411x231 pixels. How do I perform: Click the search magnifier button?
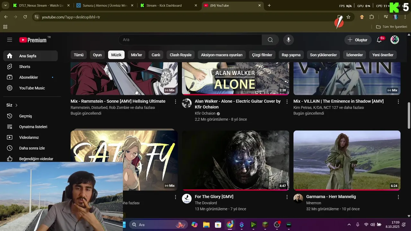[x=270, y=40]
